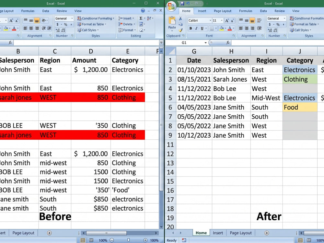
Task: Toggle middle align in the right window
Action: (247, 20)
